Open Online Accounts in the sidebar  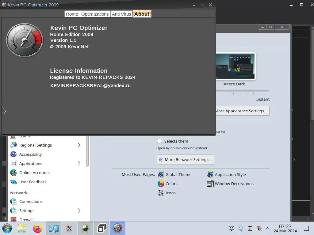coord(34,173)
